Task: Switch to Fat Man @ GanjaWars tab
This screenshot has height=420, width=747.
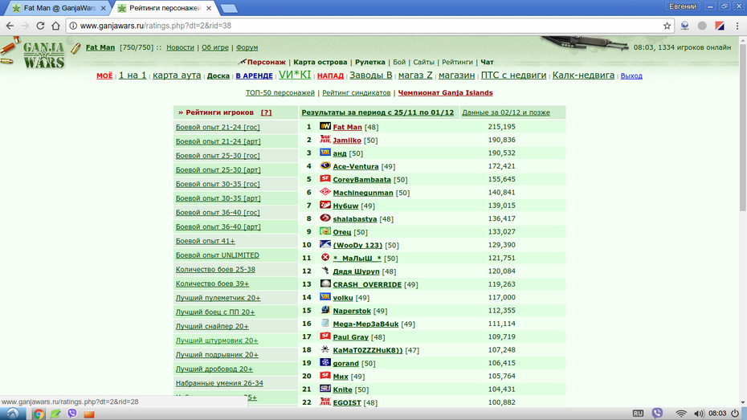Action: [59, 8]
